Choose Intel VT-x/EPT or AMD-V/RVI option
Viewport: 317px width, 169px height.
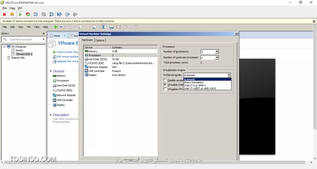coord(207,88)
